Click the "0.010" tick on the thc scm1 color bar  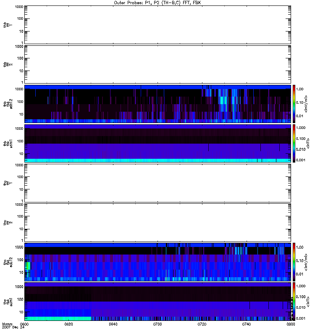click(x=300, y=307)
